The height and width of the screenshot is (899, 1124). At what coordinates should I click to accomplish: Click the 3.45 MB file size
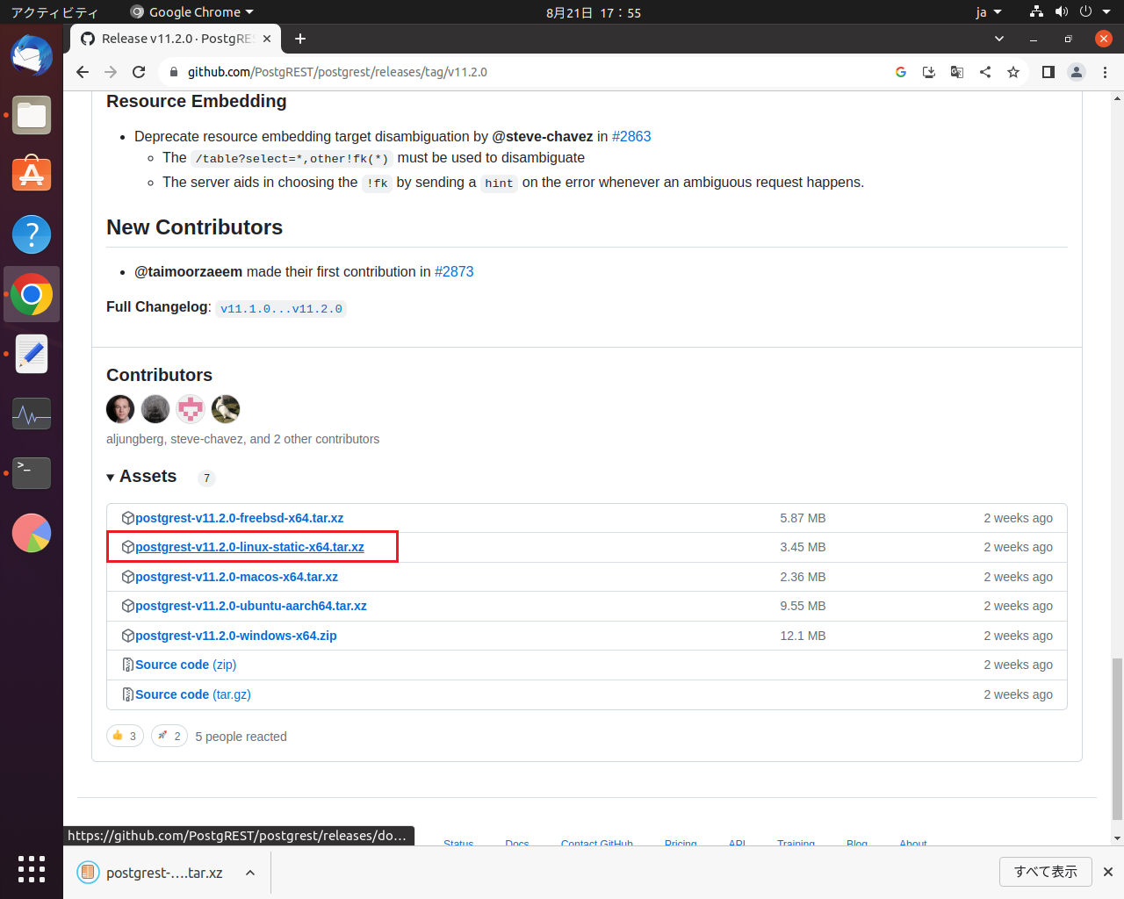(803, 547)
